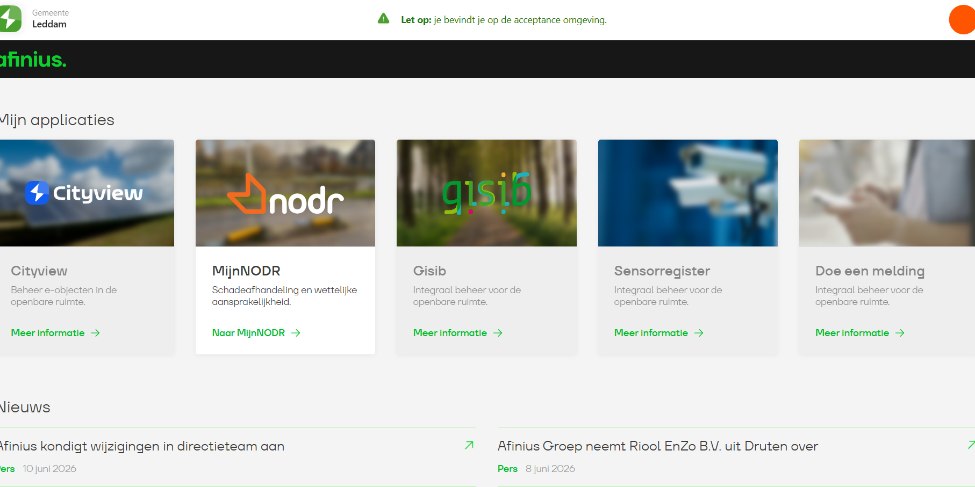Click the Mijn applicaties heading
This screenshot has width=975, height=487.
point(57,120)
